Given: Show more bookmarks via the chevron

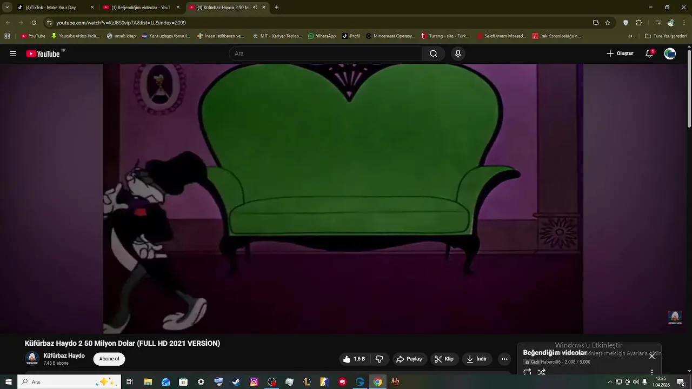Looking at the screenshot, I should [630, 36].
